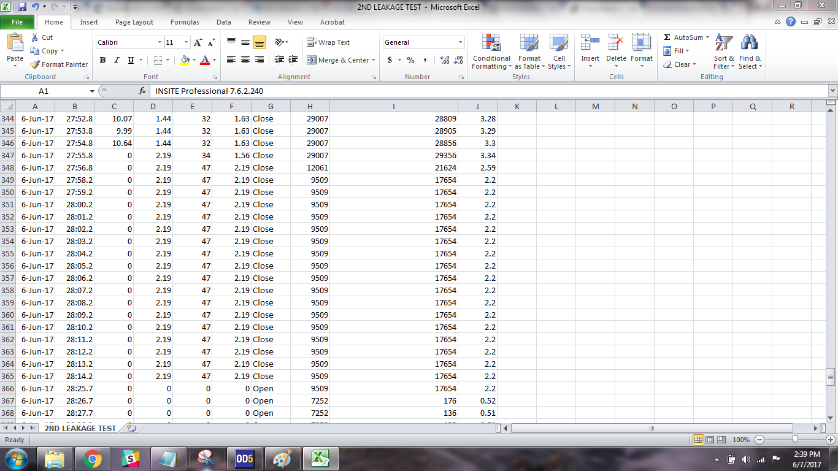Image resolution: width=838 pixels, height=471 pixels.
Task: Click Format cells icon
Action: [642, 42]
